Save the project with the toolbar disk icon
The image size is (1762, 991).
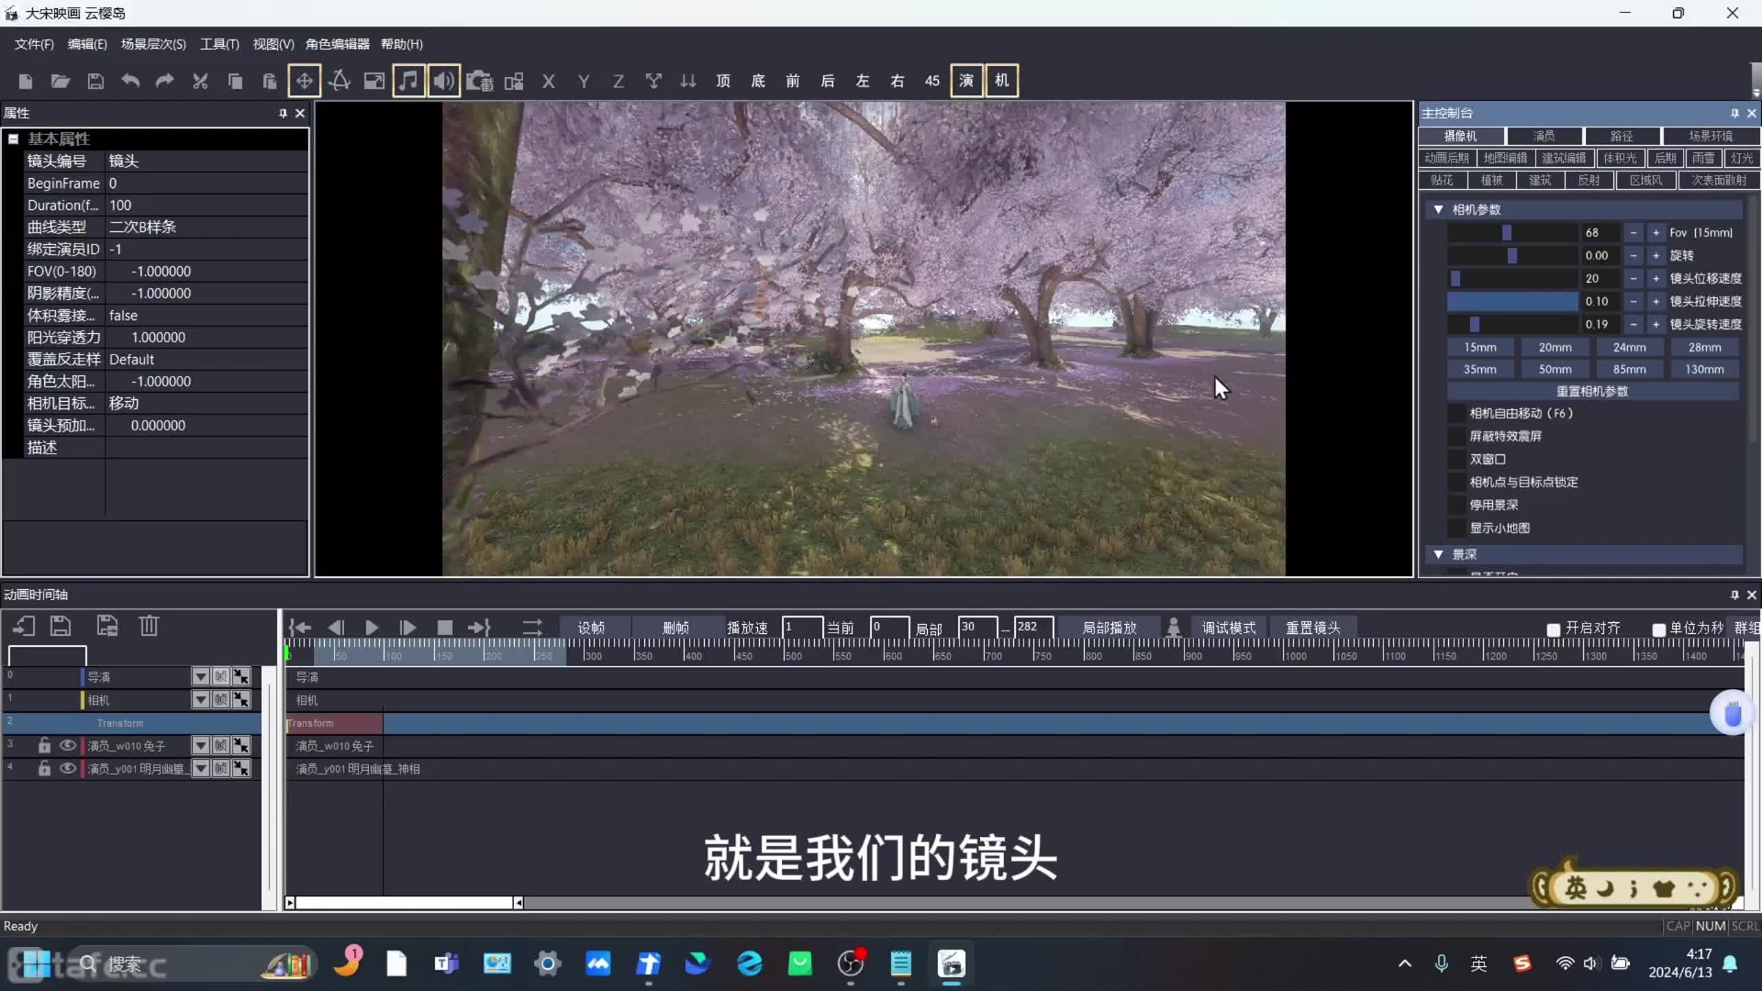click(96, 81)
